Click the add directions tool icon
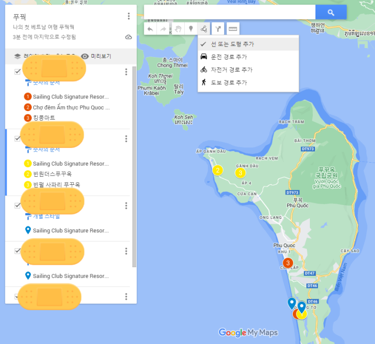 [218, 29]
